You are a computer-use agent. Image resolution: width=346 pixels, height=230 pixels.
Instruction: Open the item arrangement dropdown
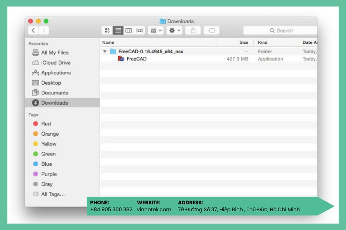pos(156,30)
